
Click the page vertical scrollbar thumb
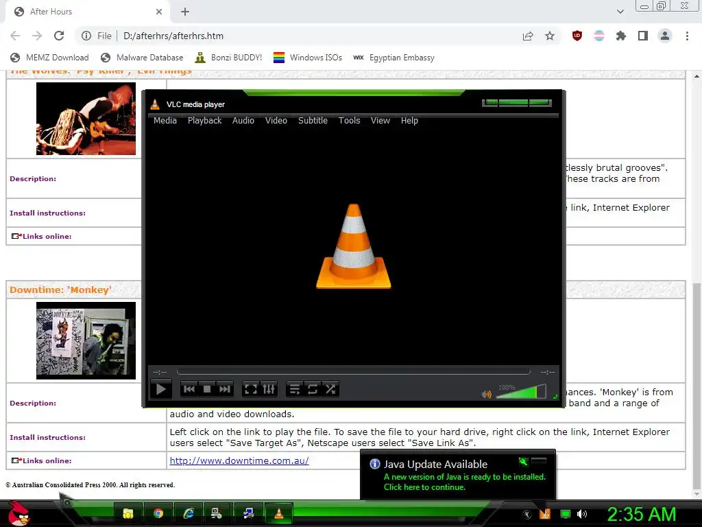[697, 386]
